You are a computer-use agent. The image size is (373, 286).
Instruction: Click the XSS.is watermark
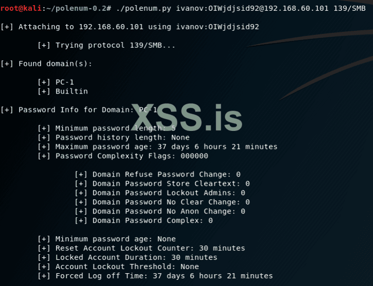point(186,119)
